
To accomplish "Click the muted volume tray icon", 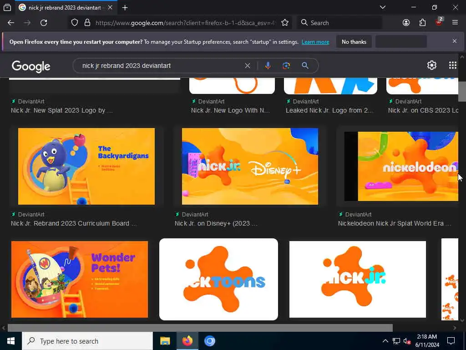I will pyautogui.click(x=407, y=341).
